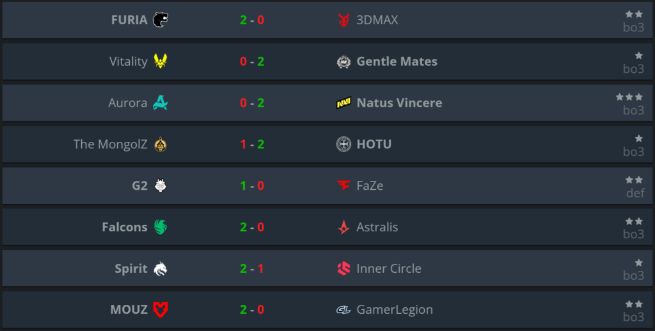Click the Inner Circle logo icon
The height and width of the screenshot is (331, 655).
[x=343, y=269]
